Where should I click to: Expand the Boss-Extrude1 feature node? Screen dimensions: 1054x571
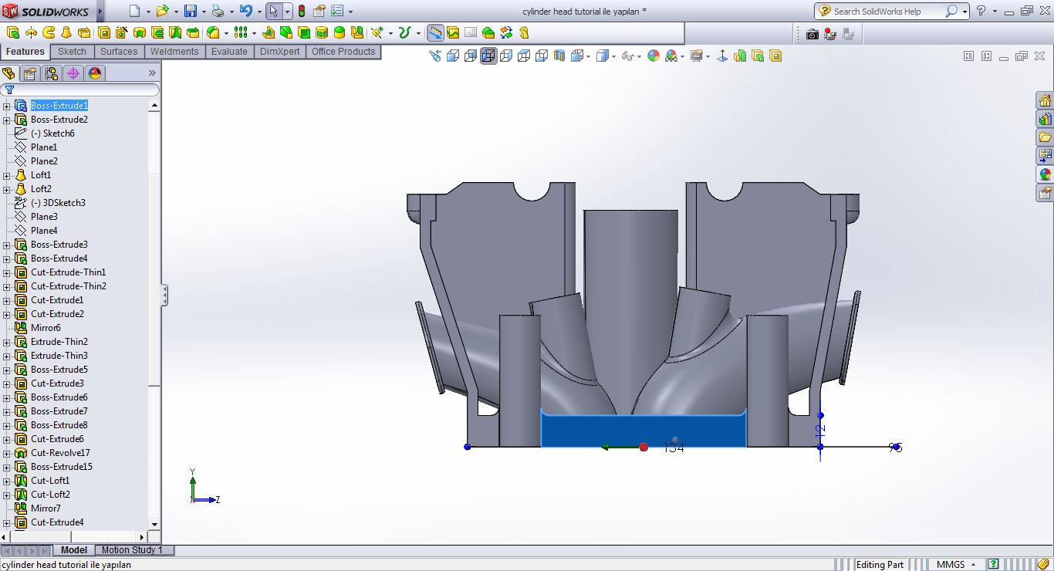7,106
